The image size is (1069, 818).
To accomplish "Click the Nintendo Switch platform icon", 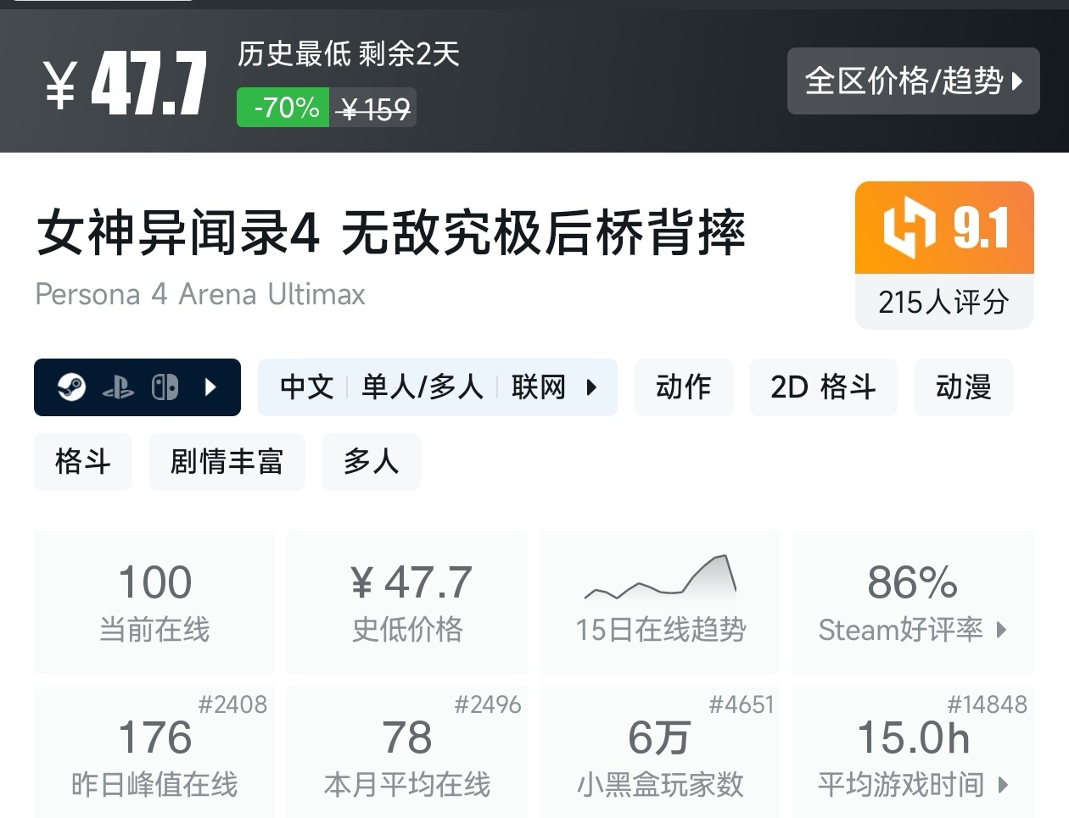I will coord(165,387).
